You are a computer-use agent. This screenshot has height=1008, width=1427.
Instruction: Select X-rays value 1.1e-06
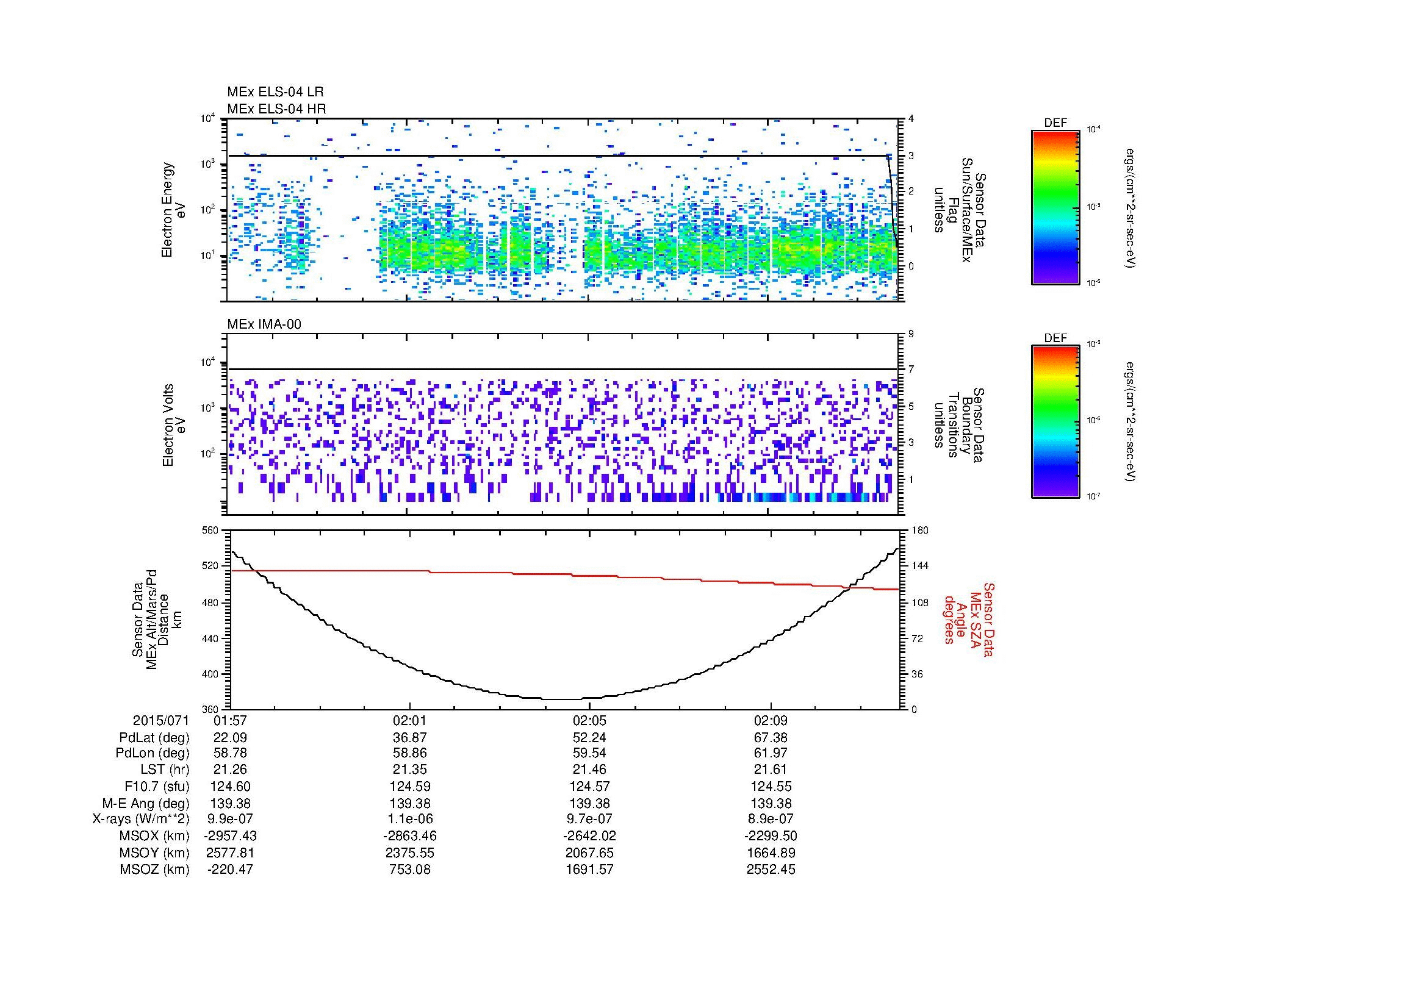tap(410, 819)
